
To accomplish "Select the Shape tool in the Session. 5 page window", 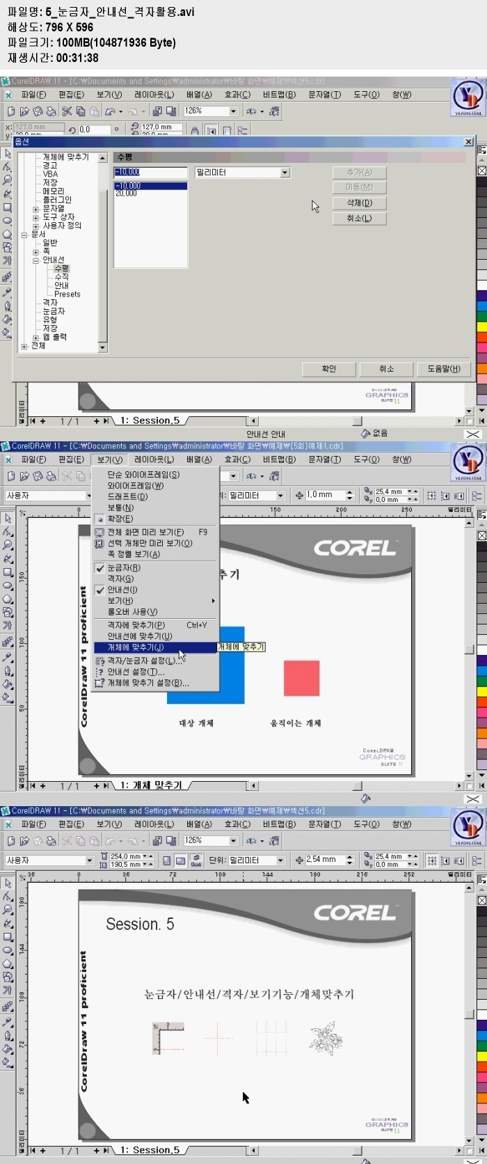I will tap(8, 897).
